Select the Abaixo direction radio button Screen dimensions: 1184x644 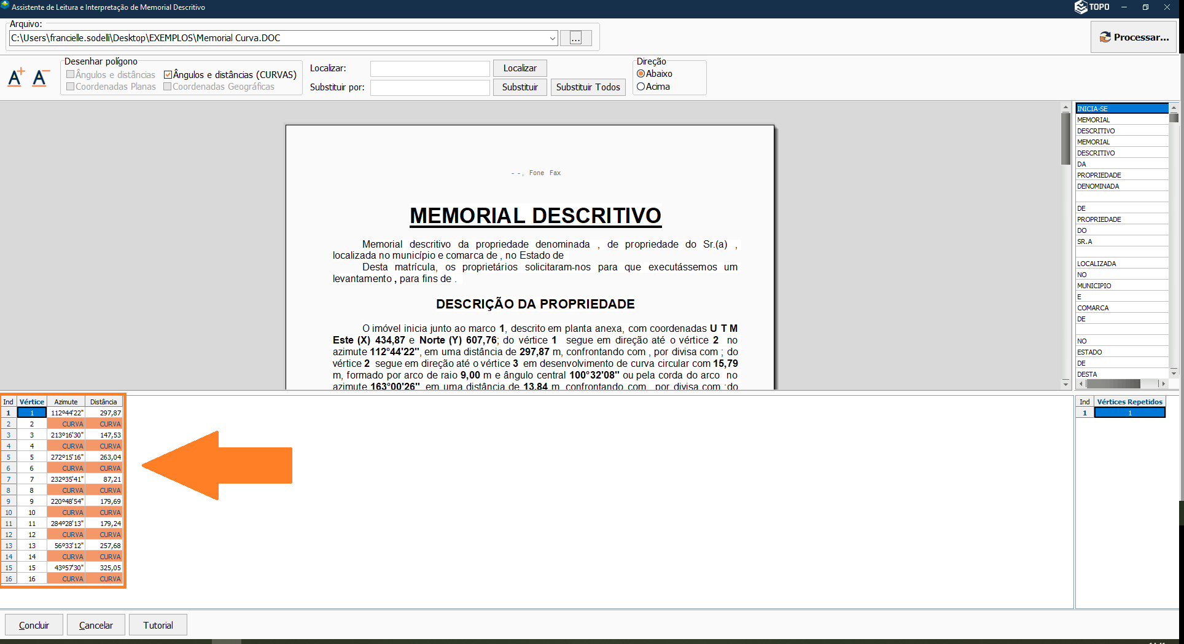pos(641,74)
